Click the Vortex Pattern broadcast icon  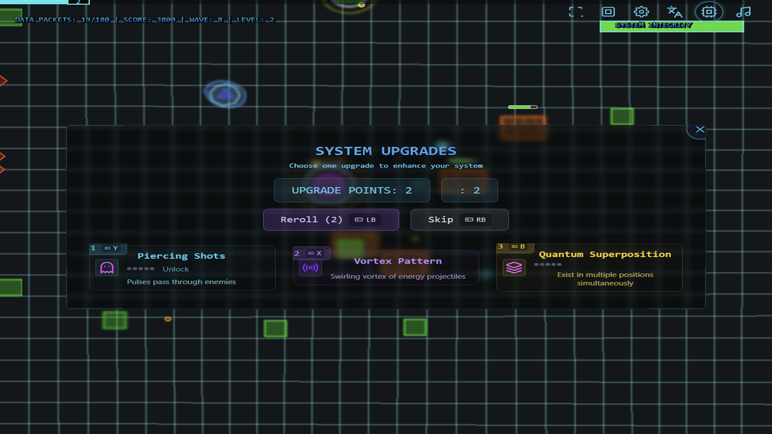click(310, 268)
